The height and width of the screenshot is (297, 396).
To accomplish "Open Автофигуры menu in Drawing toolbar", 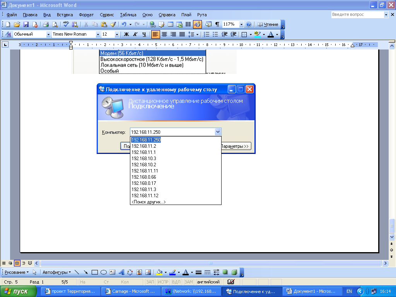I will pos(56,272).
